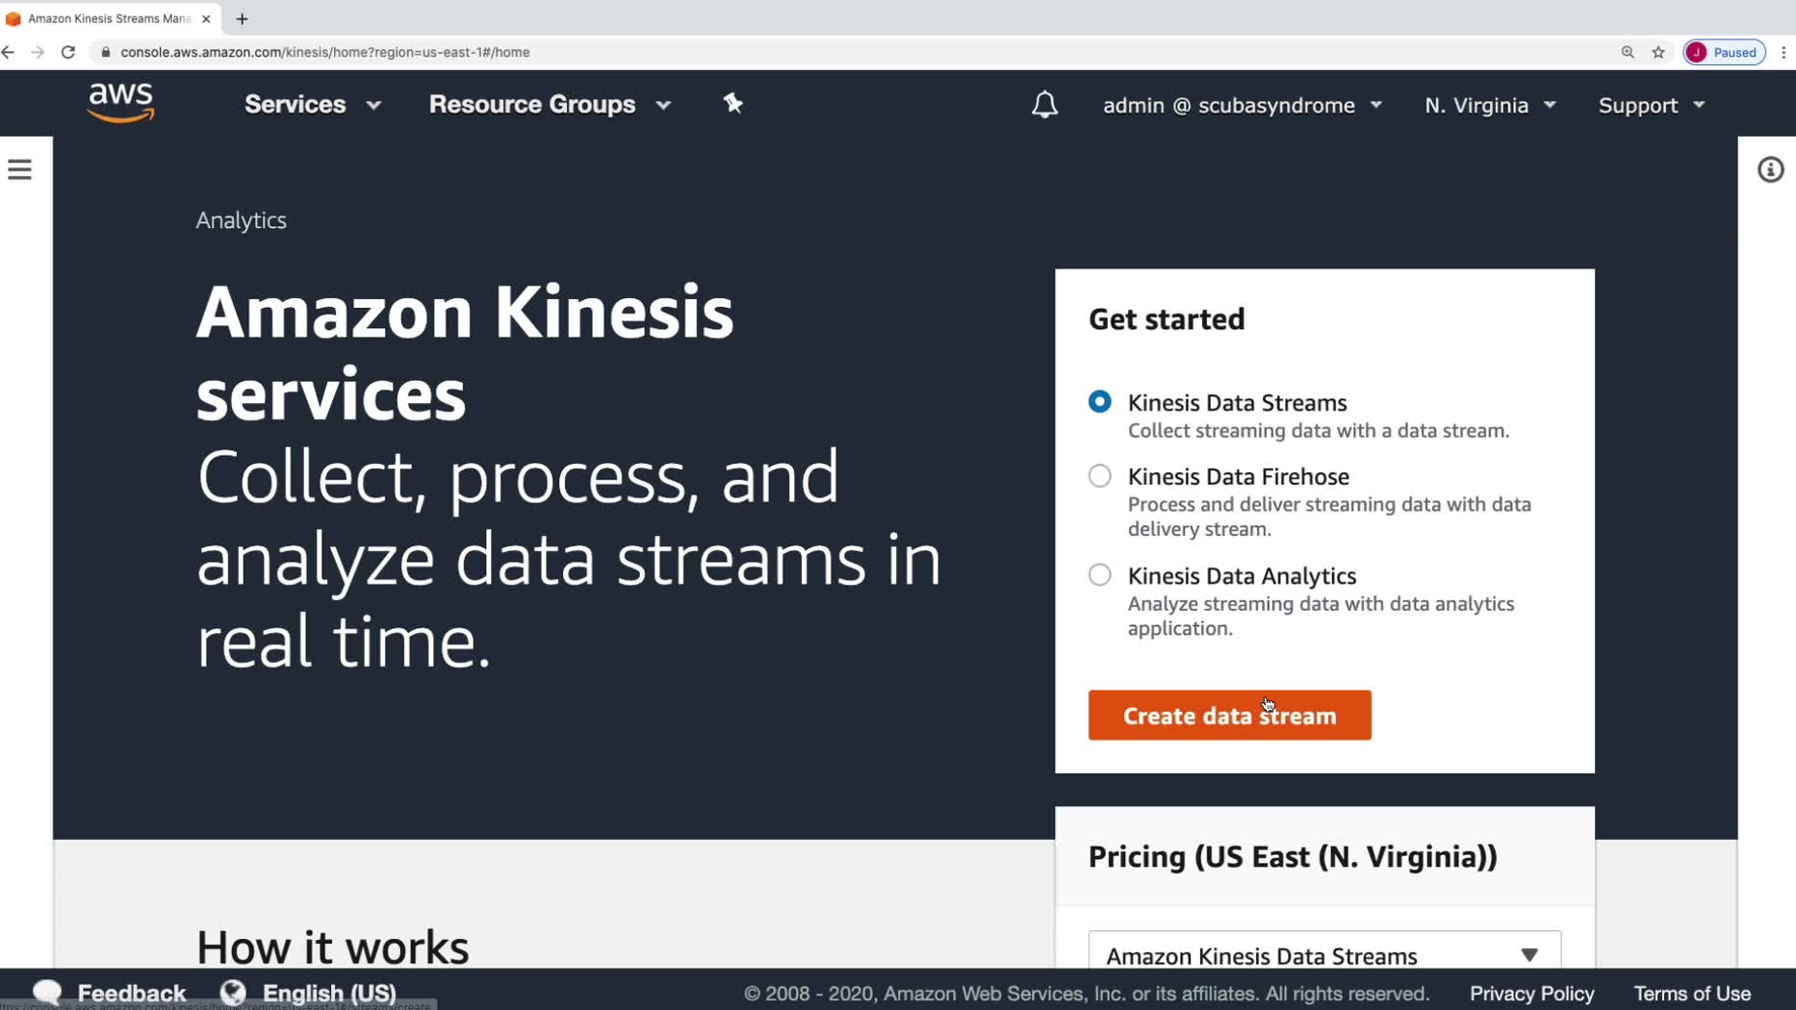Screen dimensions: 1796x1010
Task: Click the Feedback speech bubble icon
Action: 47,992
